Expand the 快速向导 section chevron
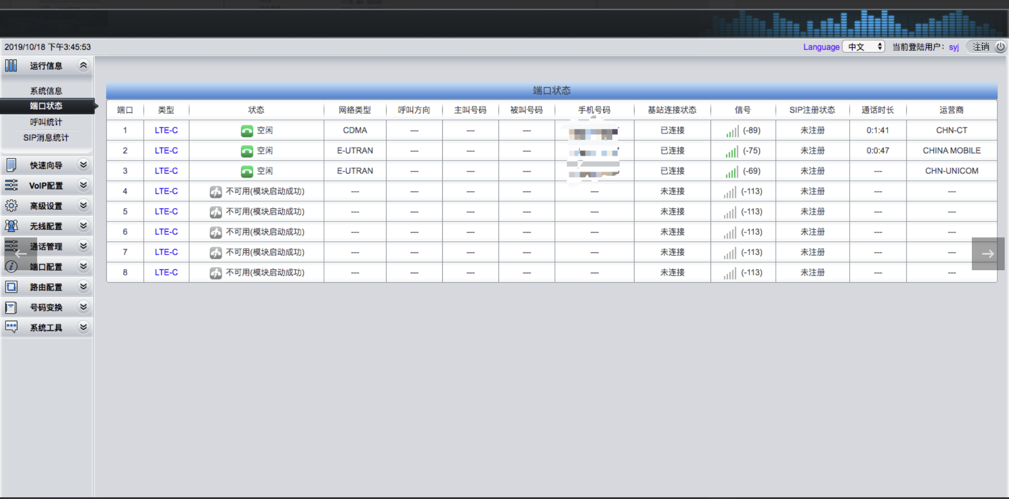 pos(83,164)
